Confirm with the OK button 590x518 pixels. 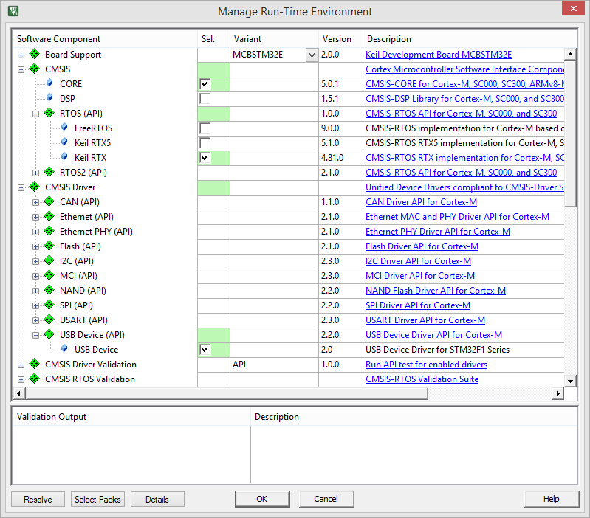click(262, 499)
